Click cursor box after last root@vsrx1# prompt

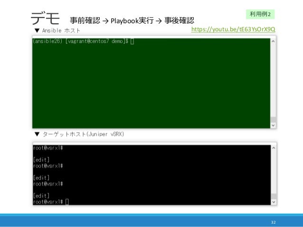click(67, 202)
